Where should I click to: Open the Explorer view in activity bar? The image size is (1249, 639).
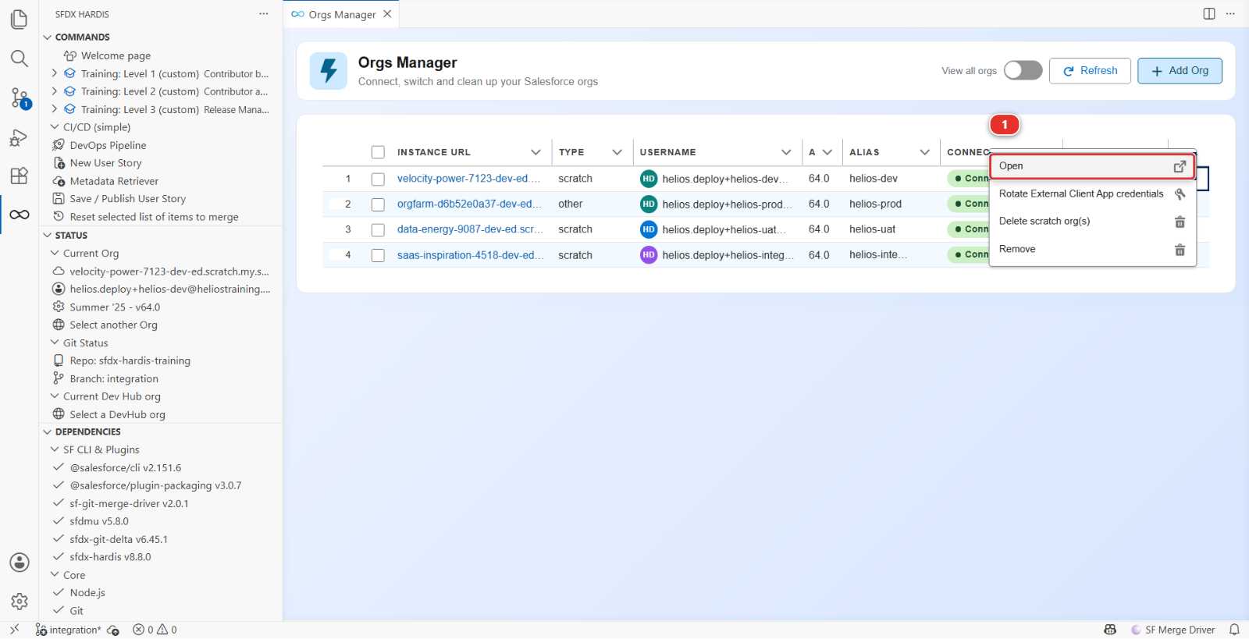click(x=20, y=19)
